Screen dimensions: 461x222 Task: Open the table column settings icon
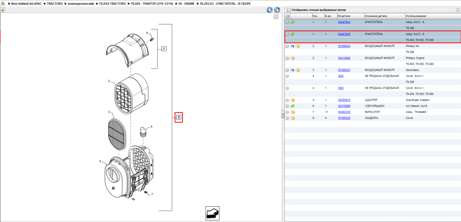click(457, 10)
